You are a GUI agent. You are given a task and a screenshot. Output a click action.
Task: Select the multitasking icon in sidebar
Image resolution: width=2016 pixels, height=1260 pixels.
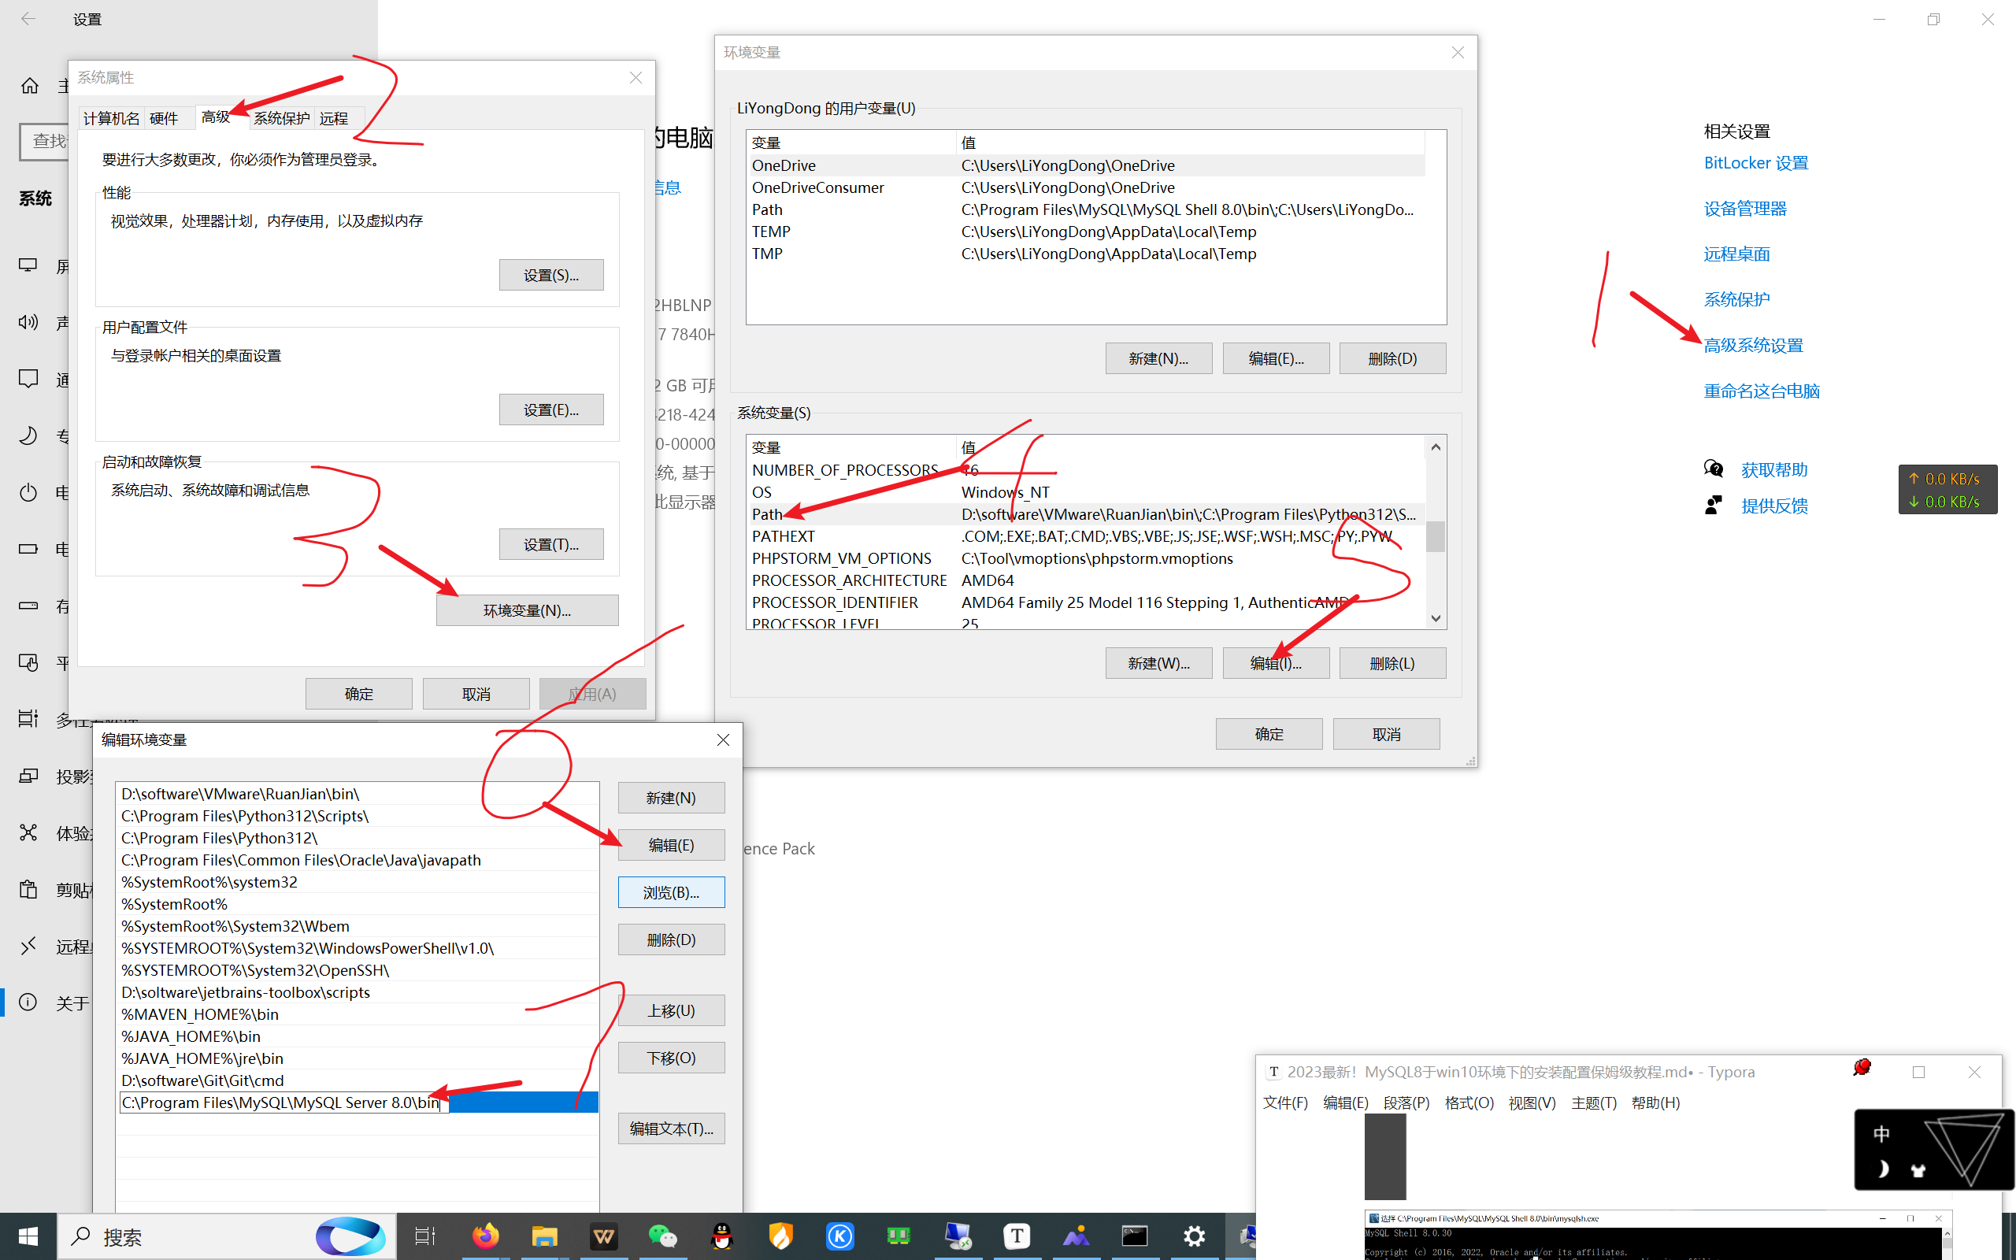click(28, 718)
